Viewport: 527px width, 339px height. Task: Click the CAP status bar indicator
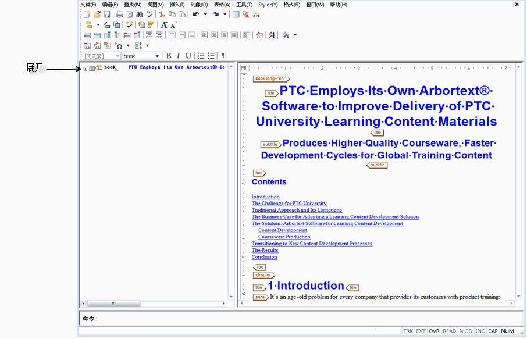pyautogui.click(x=493, y=331)
